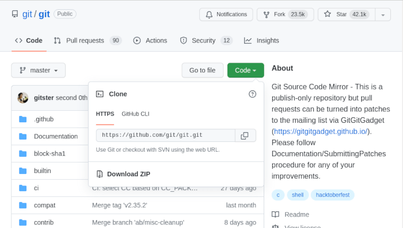The height and width of the screenshot is (228, 403).
Task: Click the folder icon beside builtin
Action: [x=23, y=171]
